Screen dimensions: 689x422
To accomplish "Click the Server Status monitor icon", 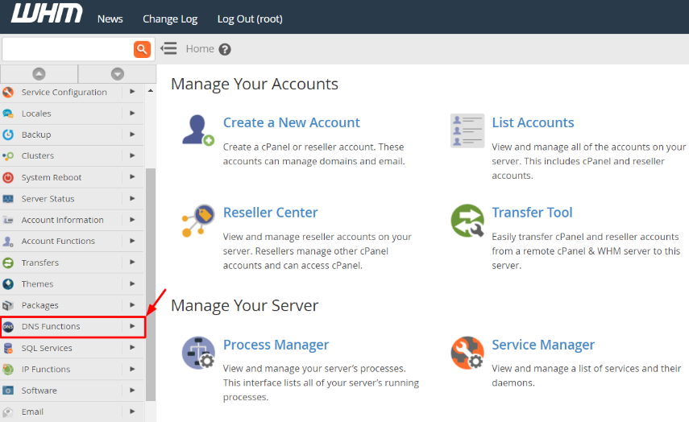I will [x=8, y=198].
